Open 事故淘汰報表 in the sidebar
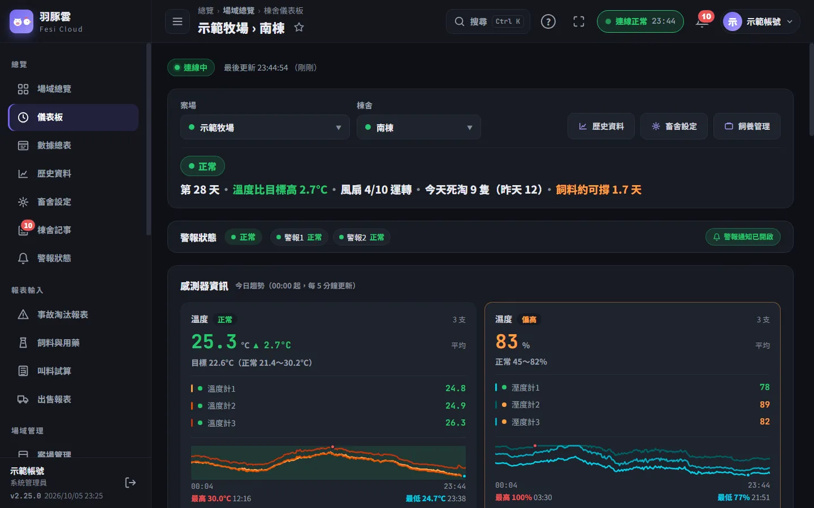 73,315
